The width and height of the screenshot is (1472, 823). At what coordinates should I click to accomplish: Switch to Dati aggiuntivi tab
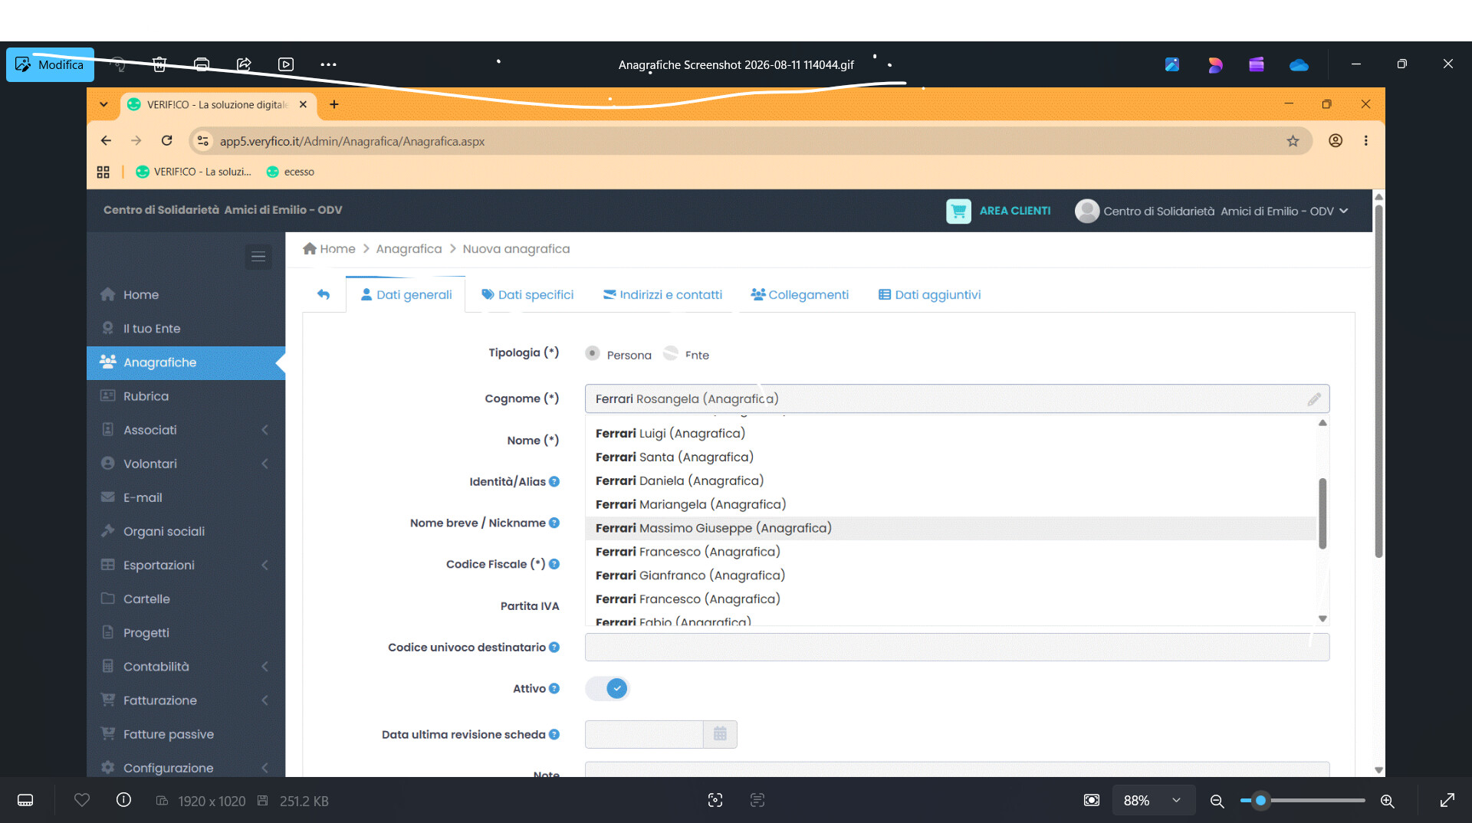point(929,295)
